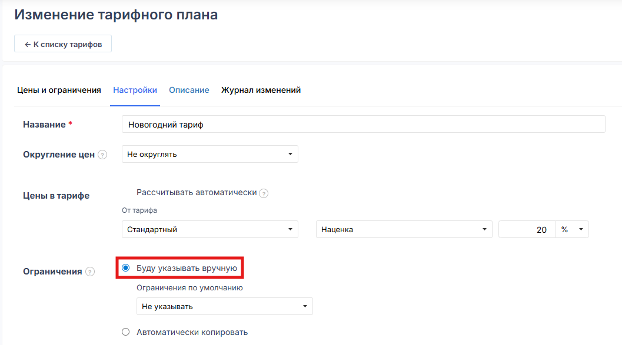Open the 'Наценка' dropdown

[x=404, y=229]
